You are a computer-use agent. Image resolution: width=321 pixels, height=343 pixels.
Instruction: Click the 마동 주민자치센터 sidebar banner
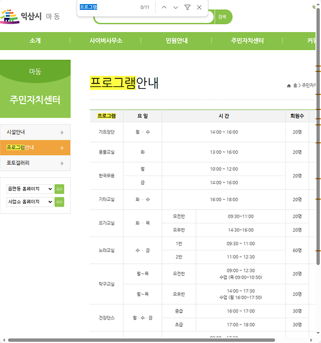(x=35, y=89)
